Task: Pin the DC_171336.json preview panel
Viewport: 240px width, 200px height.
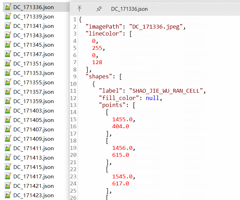Action: [99, 9]
